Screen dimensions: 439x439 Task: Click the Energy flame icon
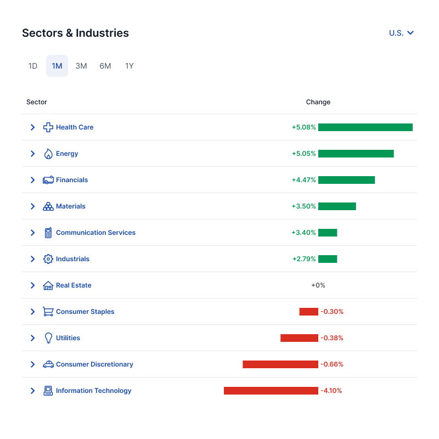pyautogui.click(x=48, y=154)
